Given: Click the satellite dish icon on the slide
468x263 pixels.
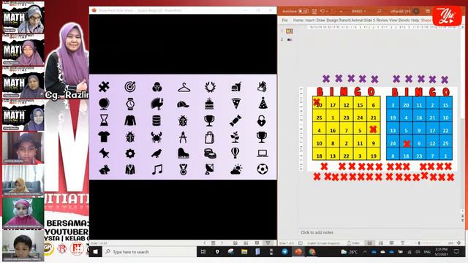Looking at the screenshot, I should coord(209,169).
